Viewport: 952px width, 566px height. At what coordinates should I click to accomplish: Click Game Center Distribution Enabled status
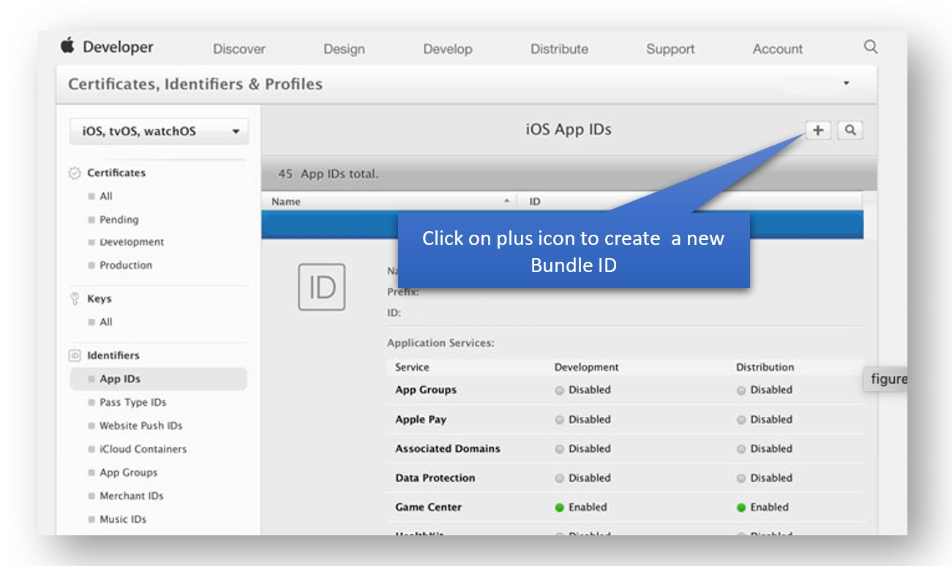click(763, 507)
